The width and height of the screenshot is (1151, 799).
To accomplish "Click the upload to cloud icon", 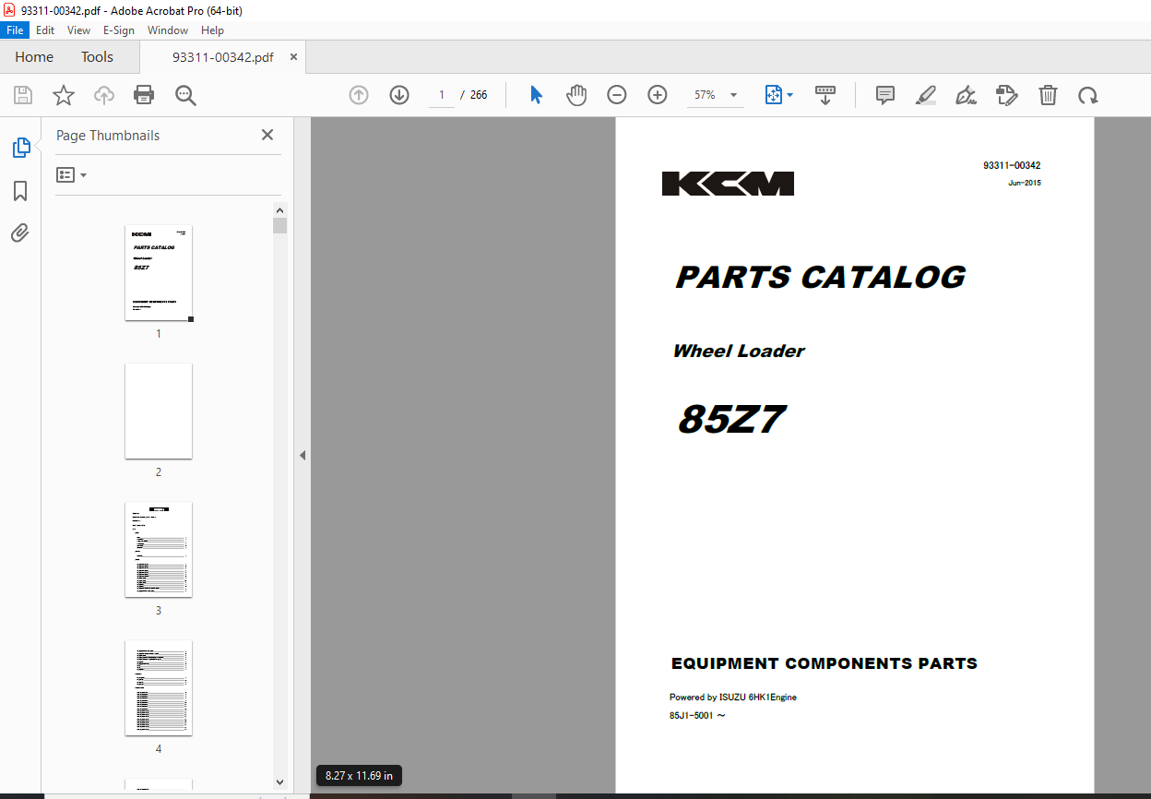I will 104,95.
